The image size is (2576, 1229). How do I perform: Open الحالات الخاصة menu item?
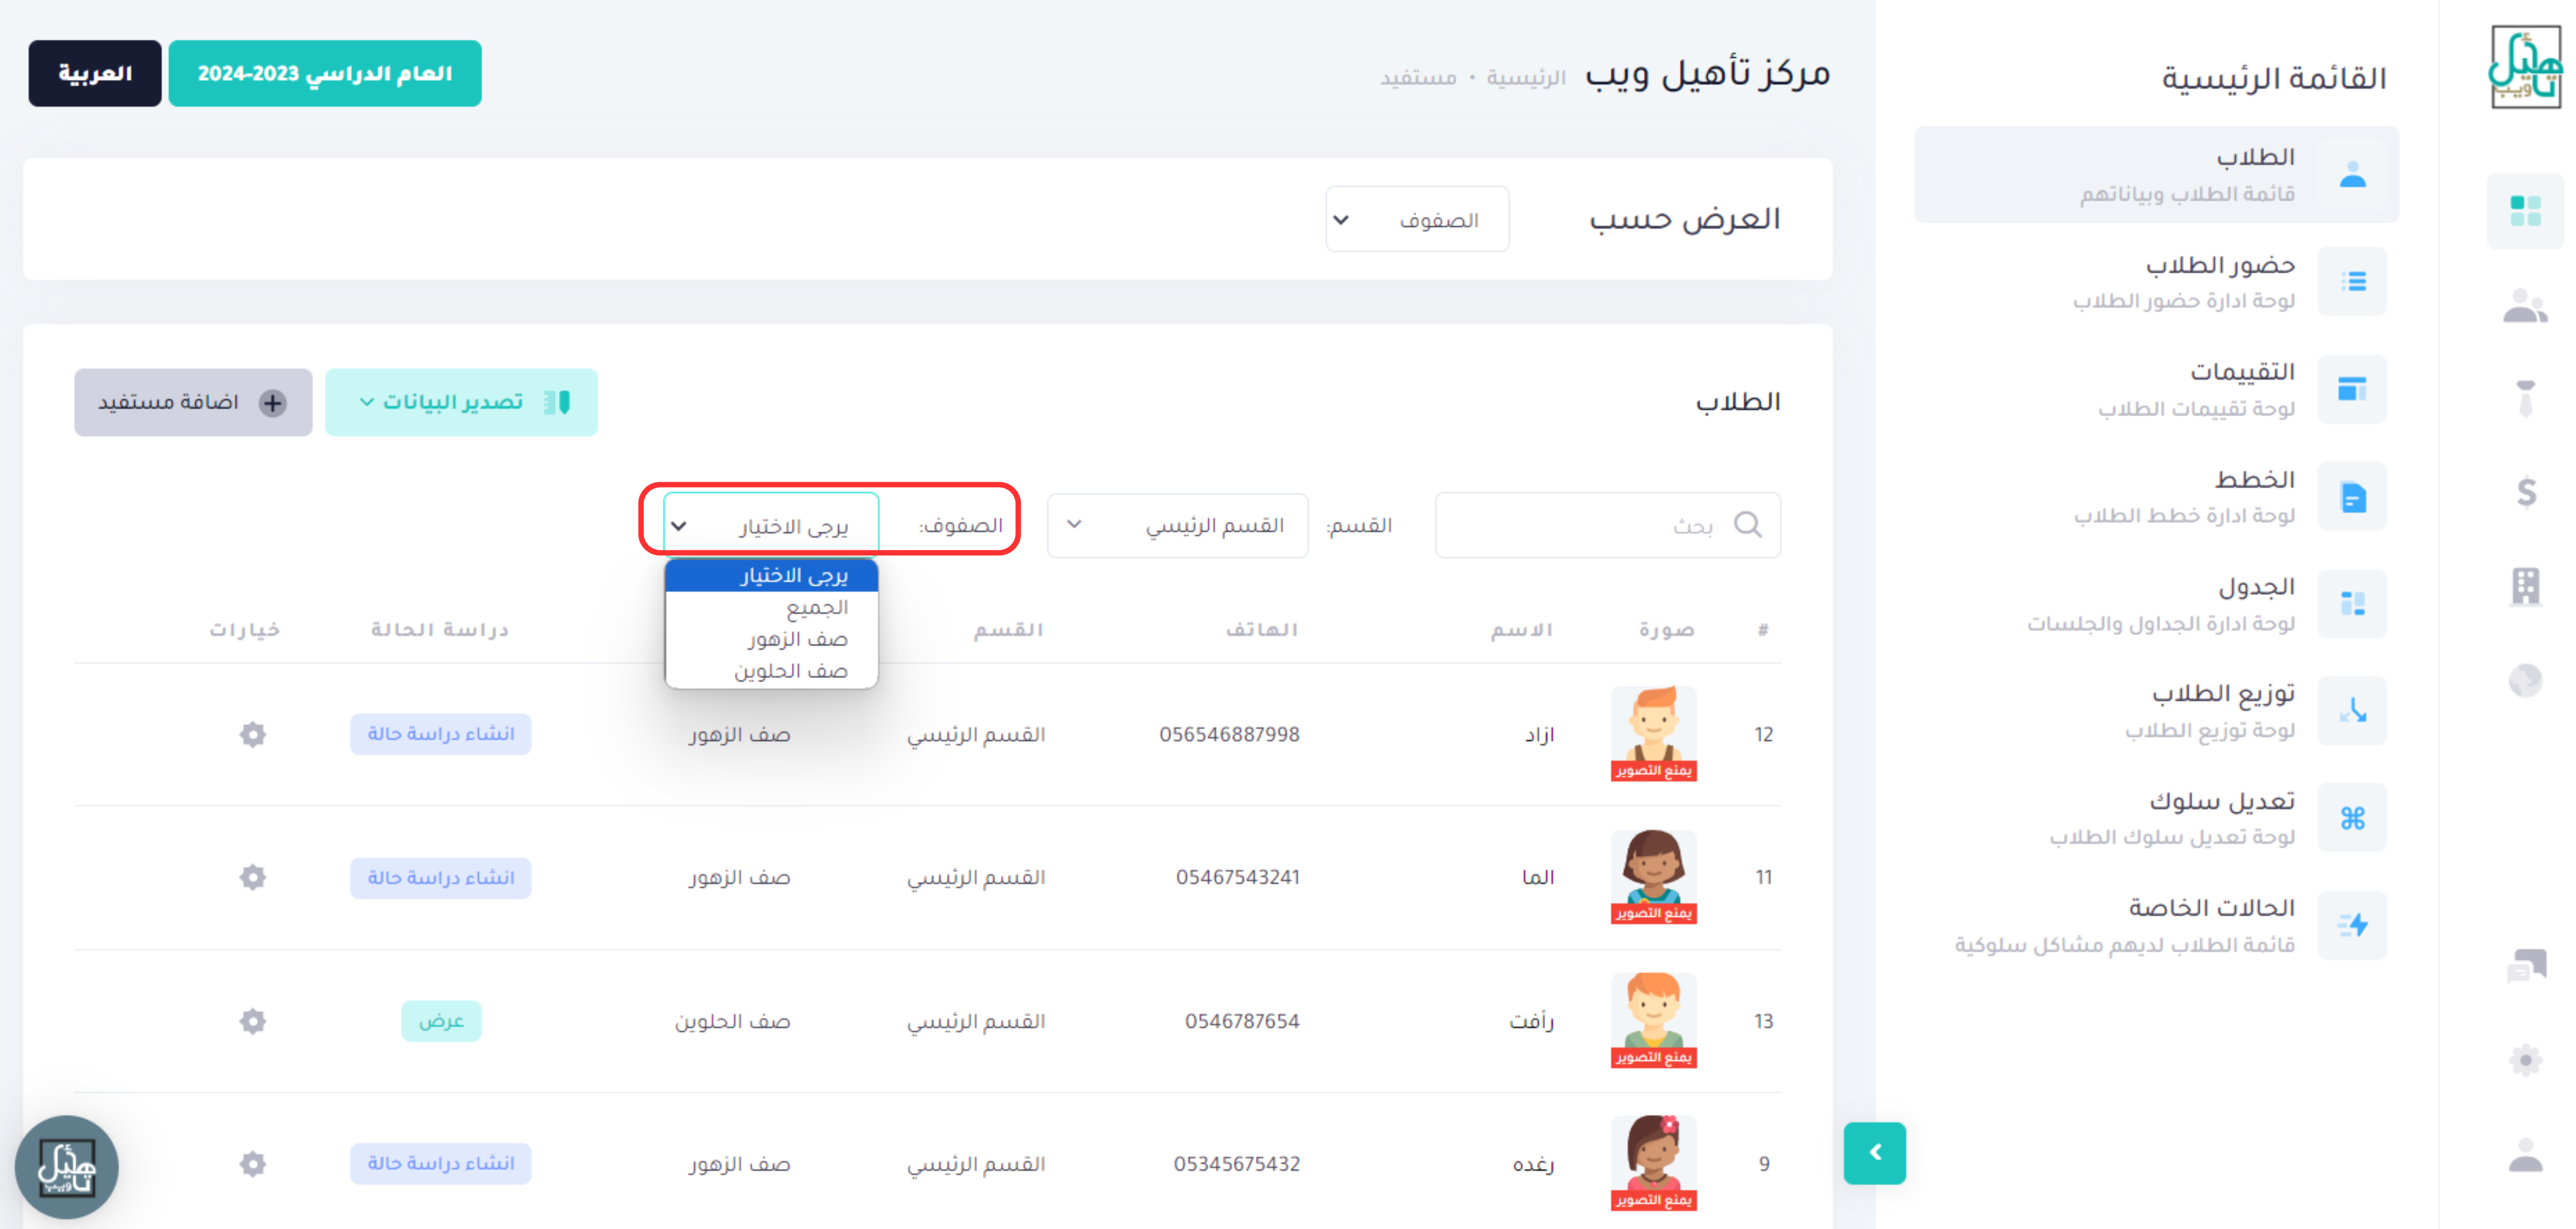2156,925
